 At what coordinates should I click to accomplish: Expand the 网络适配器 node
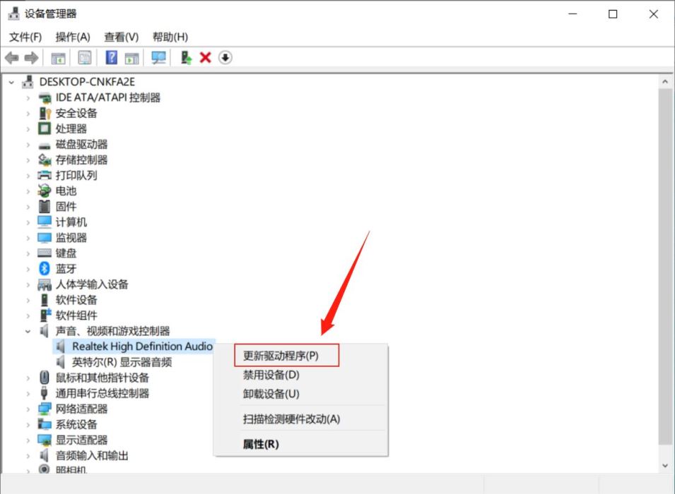(28, 409)
